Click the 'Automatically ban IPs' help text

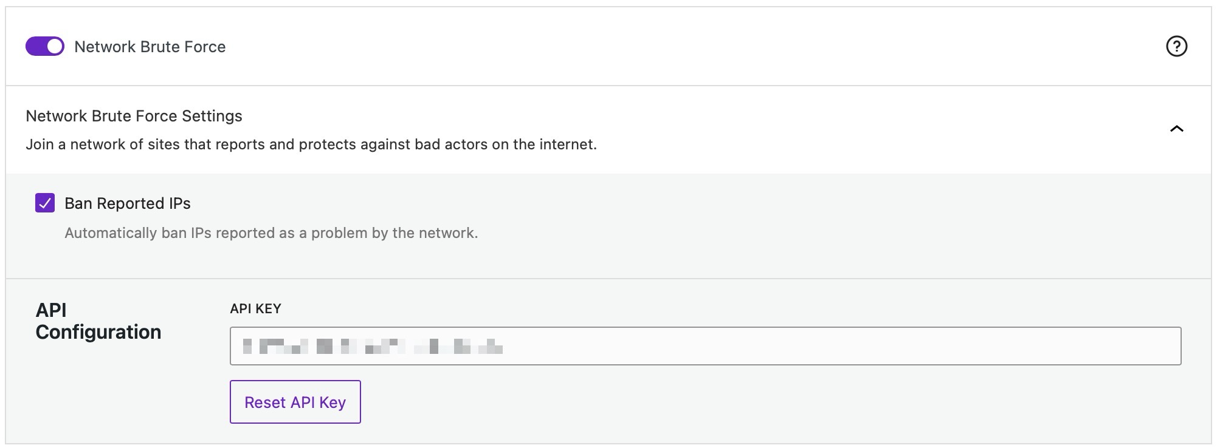(271, 233)
